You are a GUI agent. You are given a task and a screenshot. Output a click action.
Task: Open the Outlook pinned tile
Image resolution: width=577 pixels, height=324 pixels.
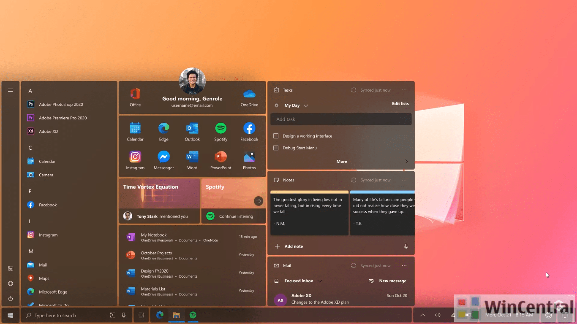192,132
